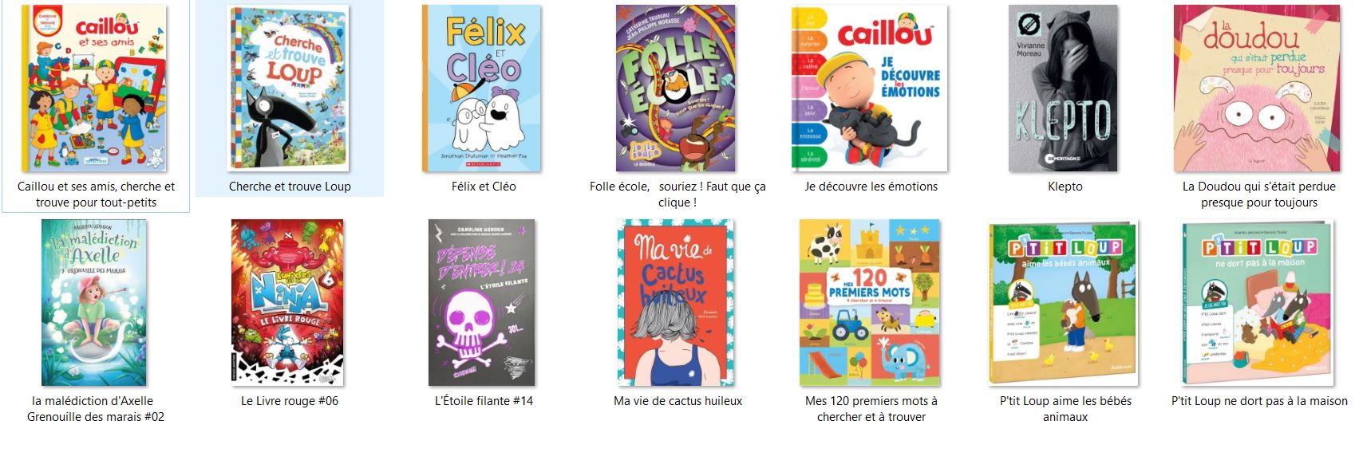The height and width of the screenshot is (464, 1355).
Task: Open the Cherche et trouve Loup cover
Action: [288, 88]
